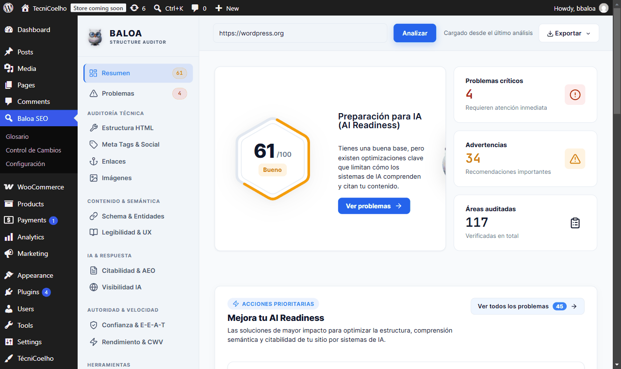Open the Glosario submenu
The height and width of the screenshot is (369, 621).
pos(17,136)
